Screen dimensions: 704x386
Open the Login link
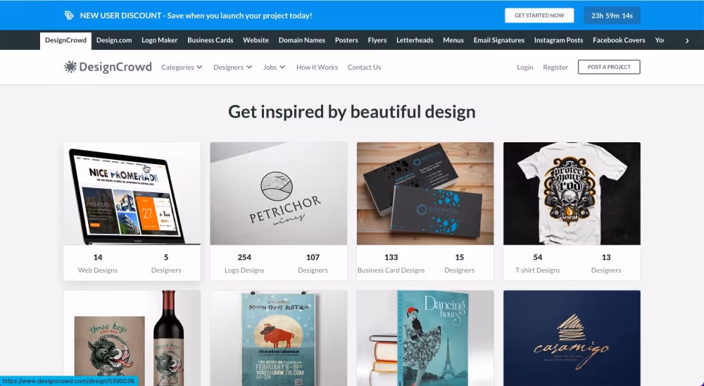[x=525, y=67]
